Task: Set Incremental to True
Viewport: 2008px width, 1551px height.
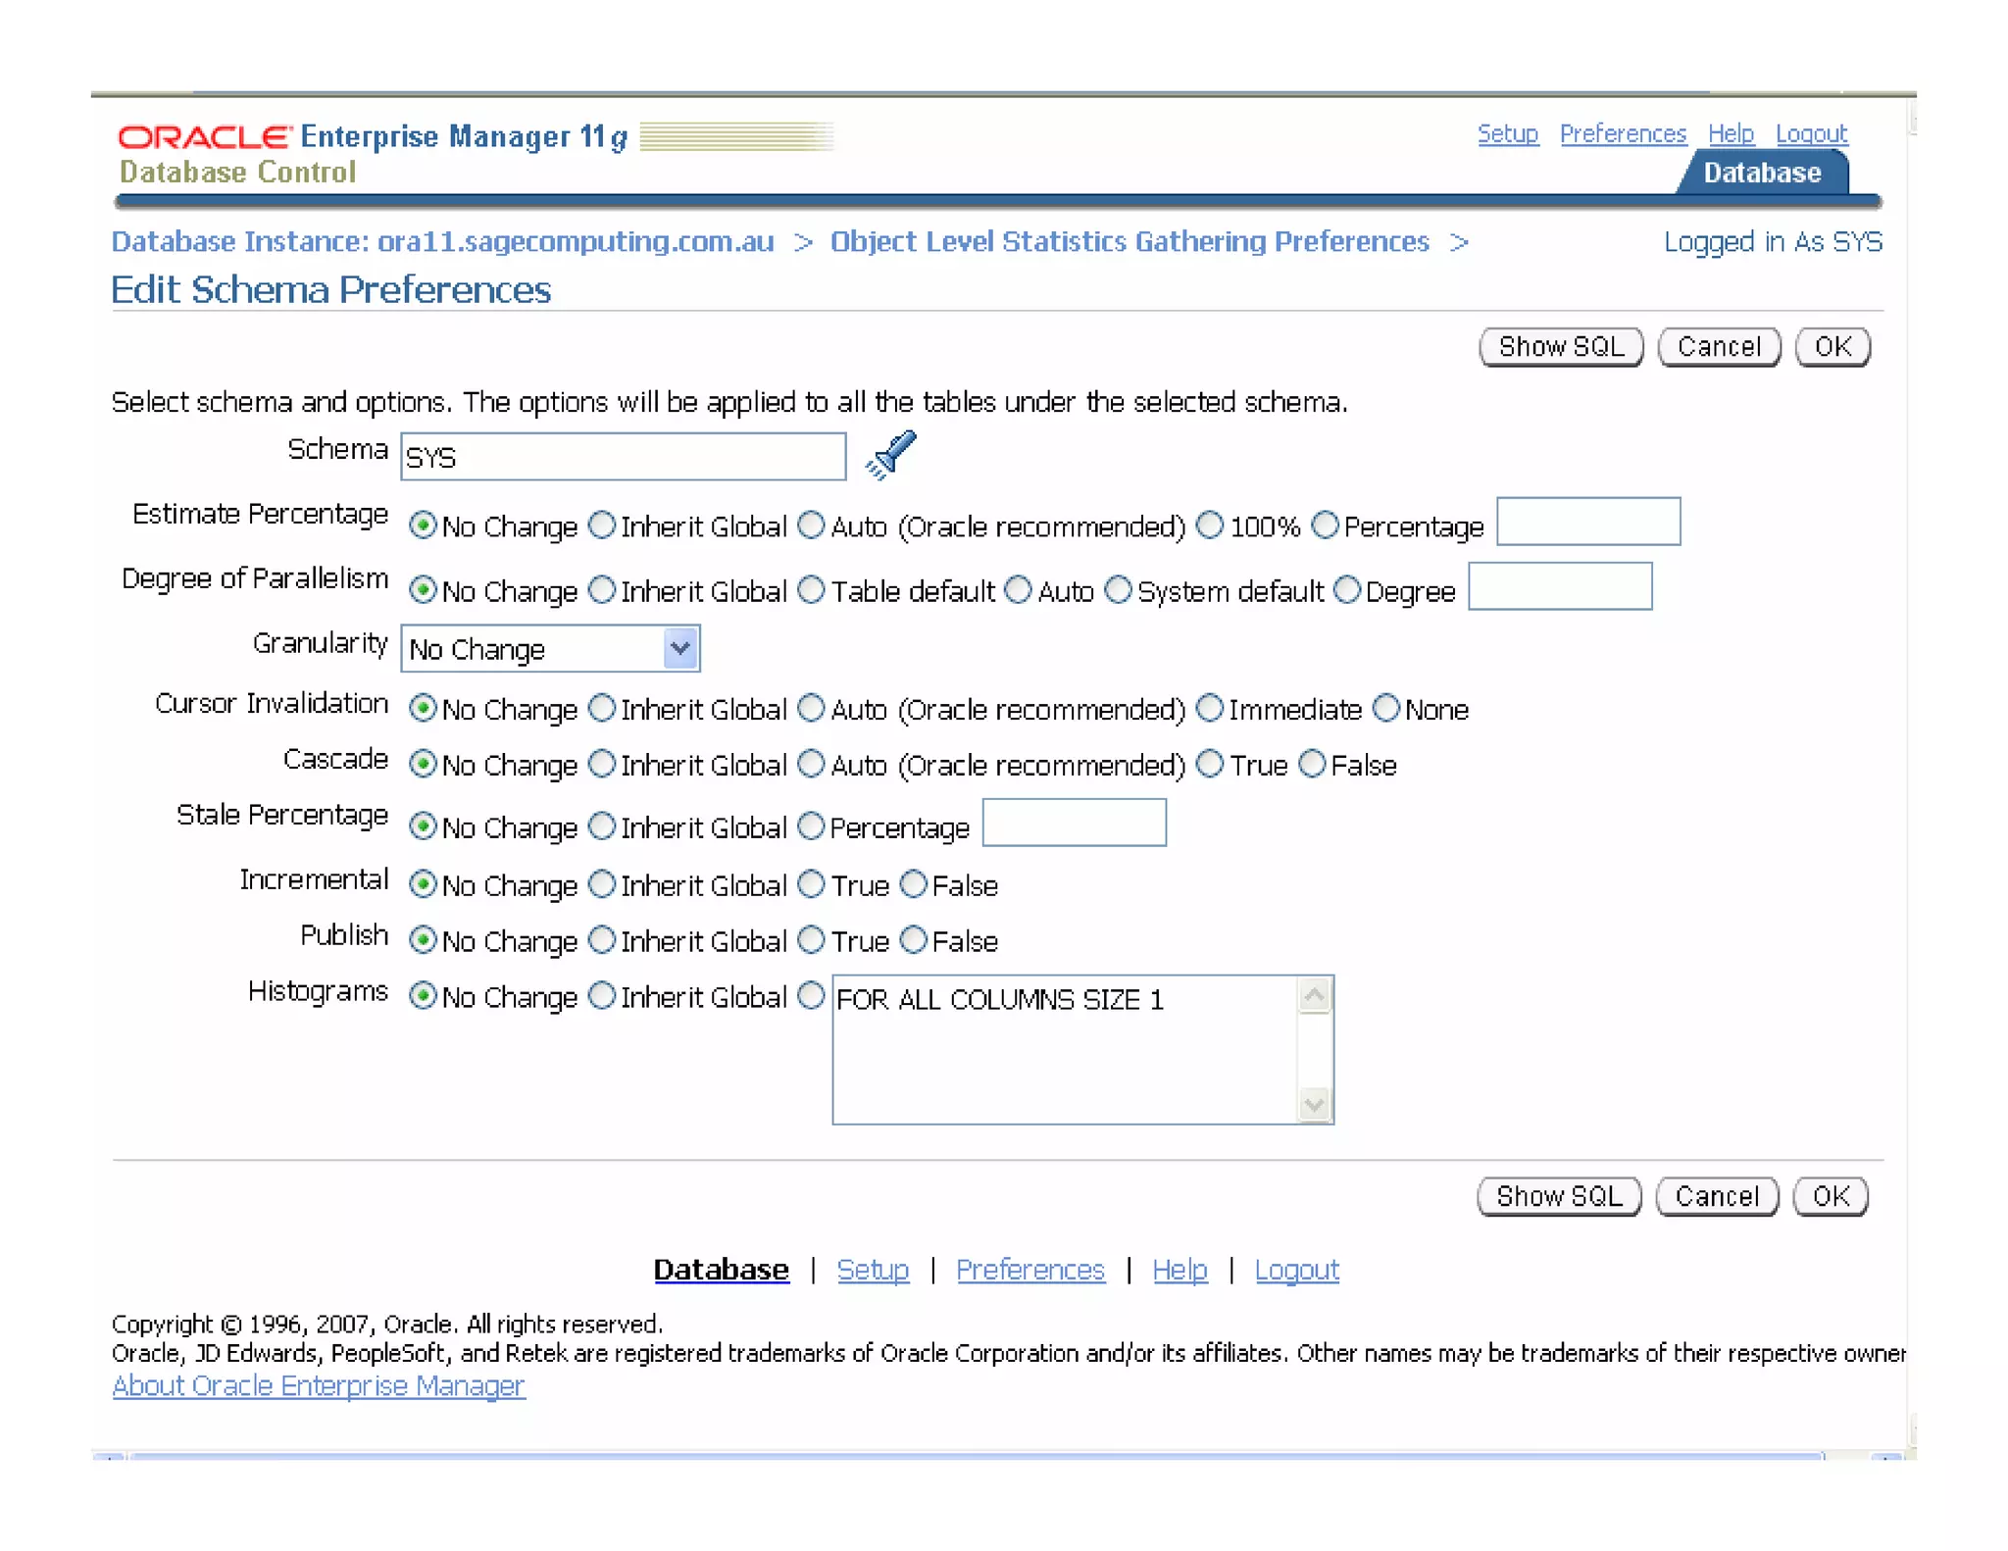Action: (x=811, y=884)
